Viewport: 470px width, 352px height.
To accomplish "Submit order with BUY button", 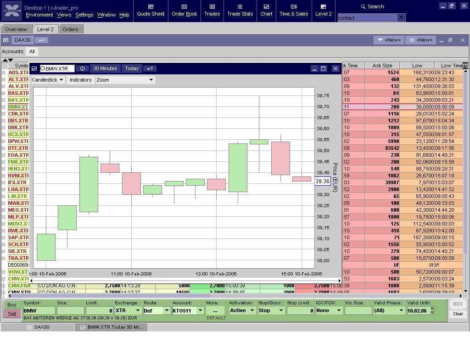I will click(x=458, y=304).
